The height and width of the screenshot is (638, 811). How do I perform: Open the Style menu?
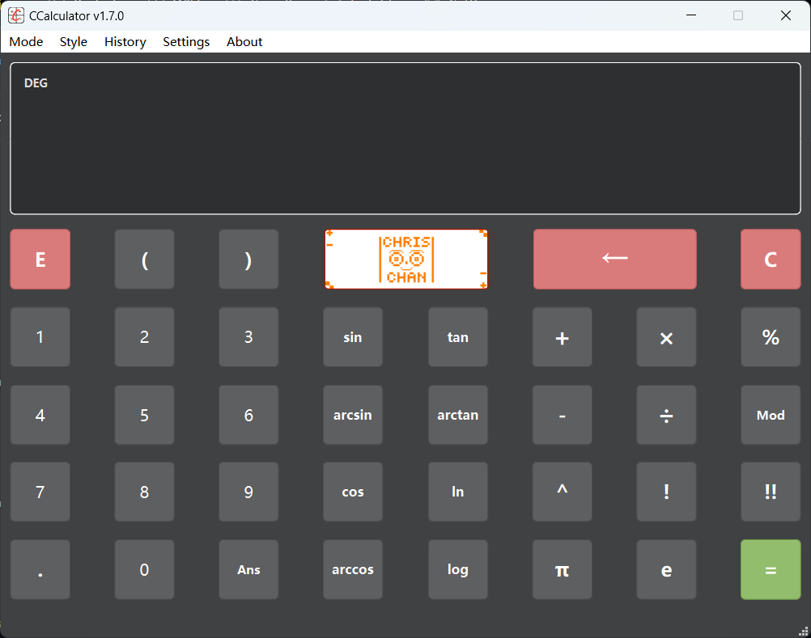point(73,41)
